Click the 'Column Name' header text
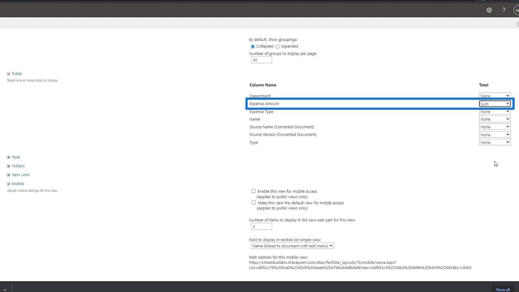Image resolution: width=519 pixels, height=292 pixels. [x=263, y=85]
